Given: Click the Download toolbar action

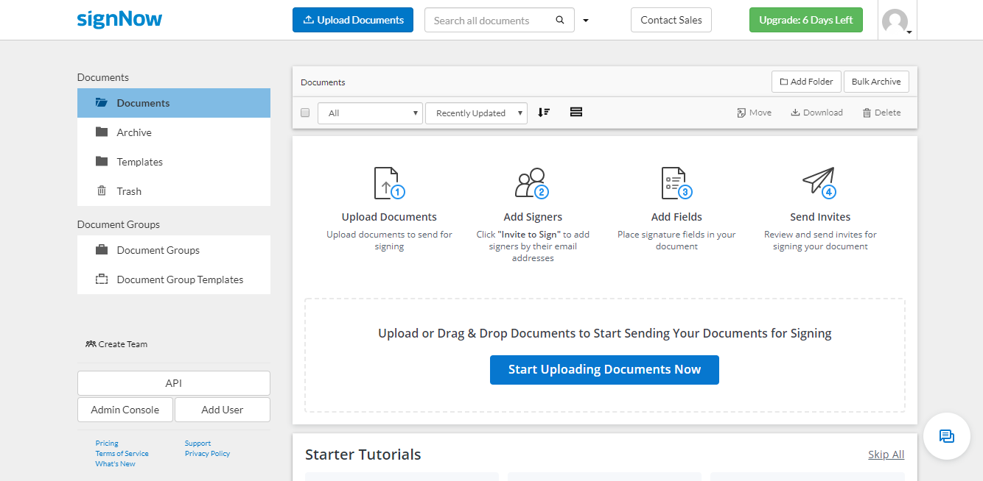Looking at the screenshot, I should pos(816,113).
